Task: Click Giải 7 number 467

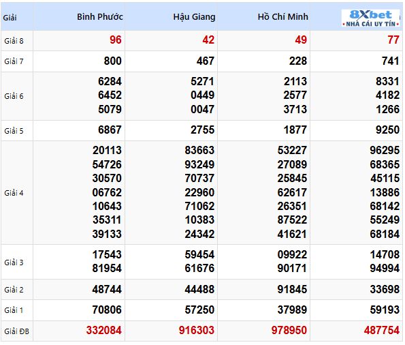Action: point(205,61)
